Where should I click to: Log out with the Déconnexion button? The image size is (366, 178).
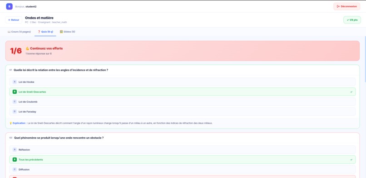click(346, 6)
